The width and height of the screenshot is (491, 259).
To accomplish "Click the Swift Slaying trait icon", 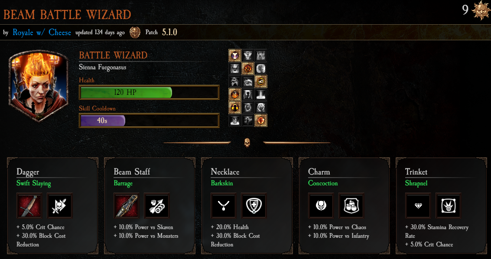I will coord(59,205).
